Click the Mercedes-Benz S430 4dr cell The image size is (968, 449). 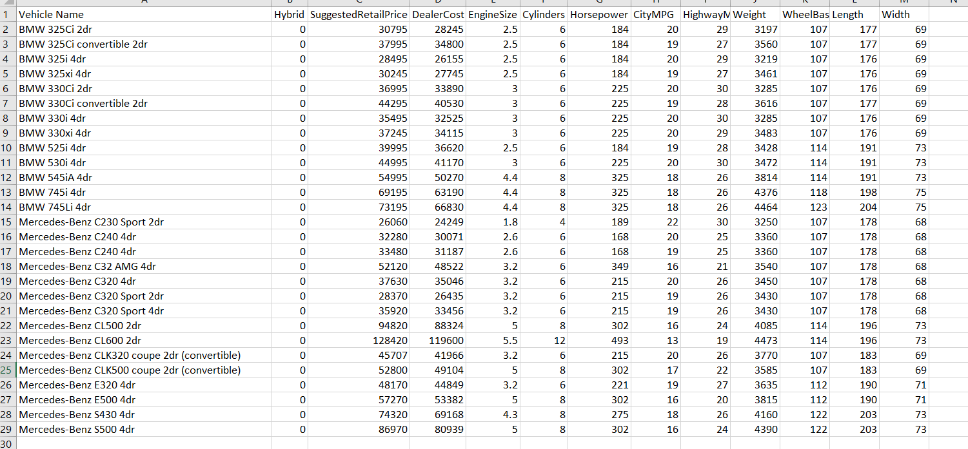point(144,414)
